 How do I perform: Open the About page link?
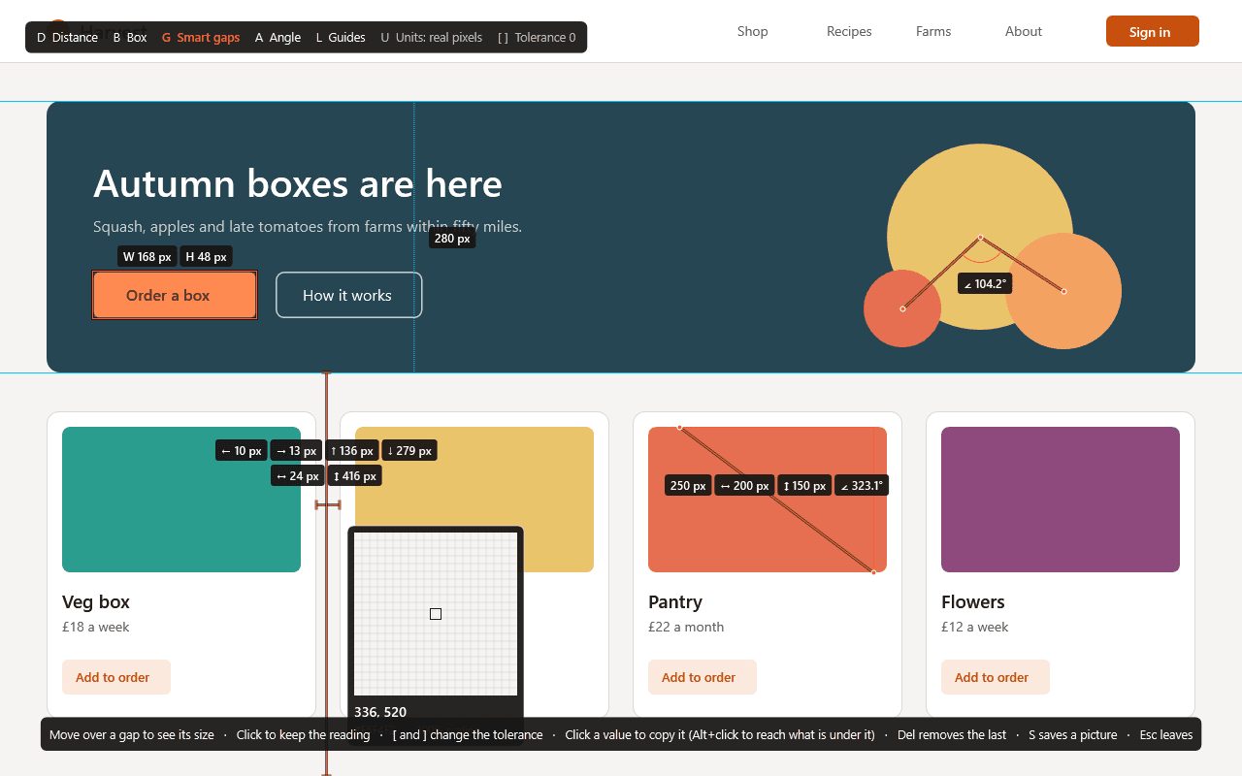[x=1024, y=32]
